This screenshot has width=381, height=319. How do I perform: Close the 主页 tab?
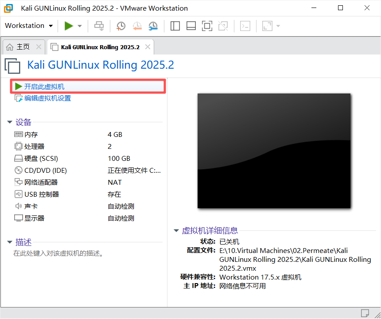(x=39, y=47)
